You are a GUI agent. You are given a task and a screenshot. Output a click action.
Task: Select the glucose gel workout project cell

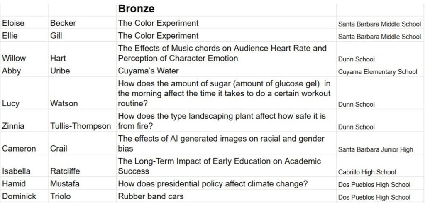224,93
